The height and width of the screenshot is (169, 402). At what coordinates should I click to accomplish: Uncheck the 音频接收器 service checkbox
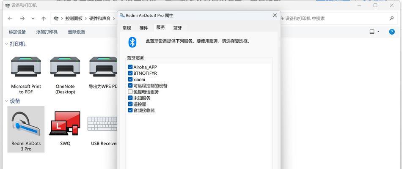[130, 110]
